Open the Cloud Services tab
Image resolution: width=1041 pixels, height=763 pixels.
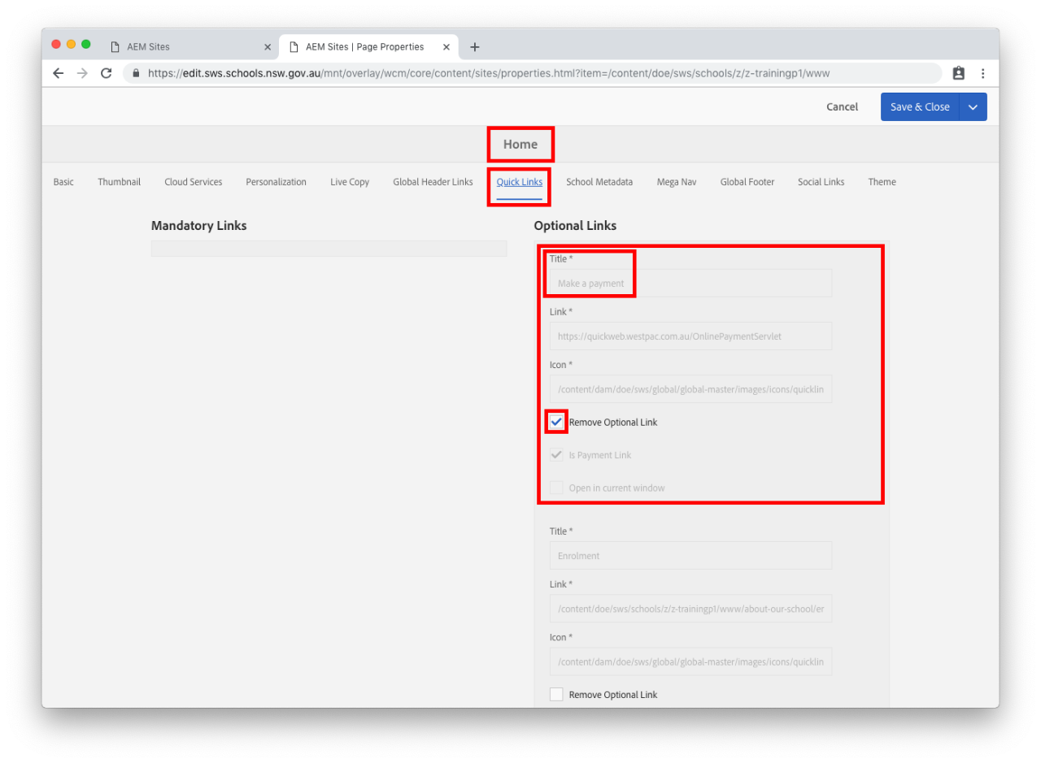click(x=194, y=182)
